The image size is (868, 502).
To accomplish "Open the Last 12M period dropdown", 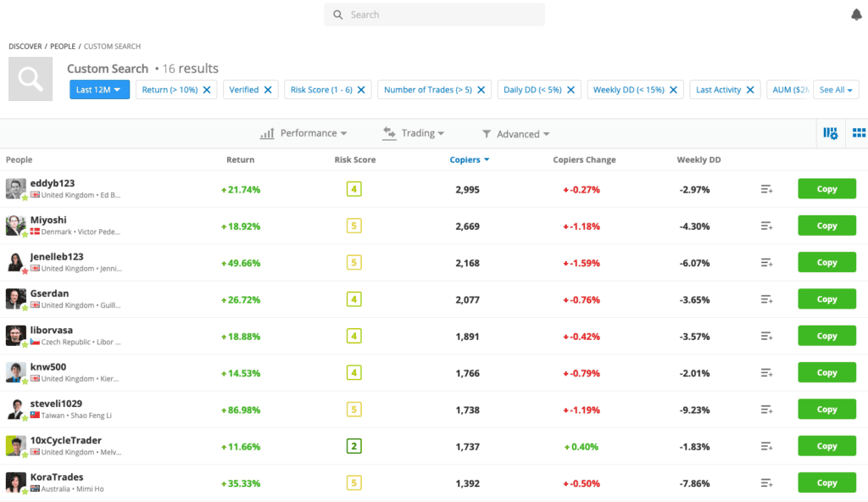I will (x=100, y=90).
